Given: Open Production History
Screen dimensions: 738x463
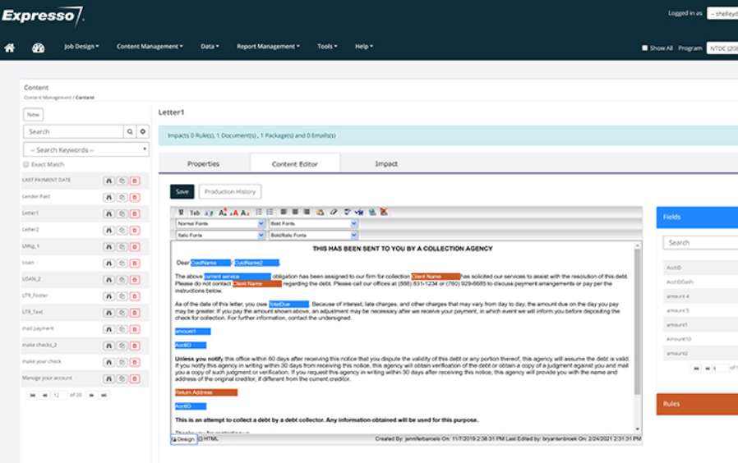Looking at the screenshot, I should [x=230, y=191].
